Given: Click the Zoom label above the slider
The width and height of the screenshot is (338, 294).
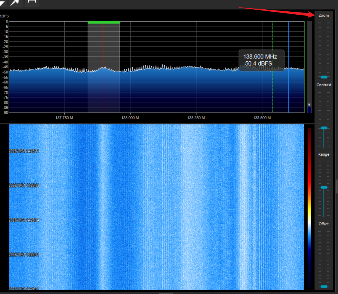Looking at the screenshot, I should click(324, 15).
